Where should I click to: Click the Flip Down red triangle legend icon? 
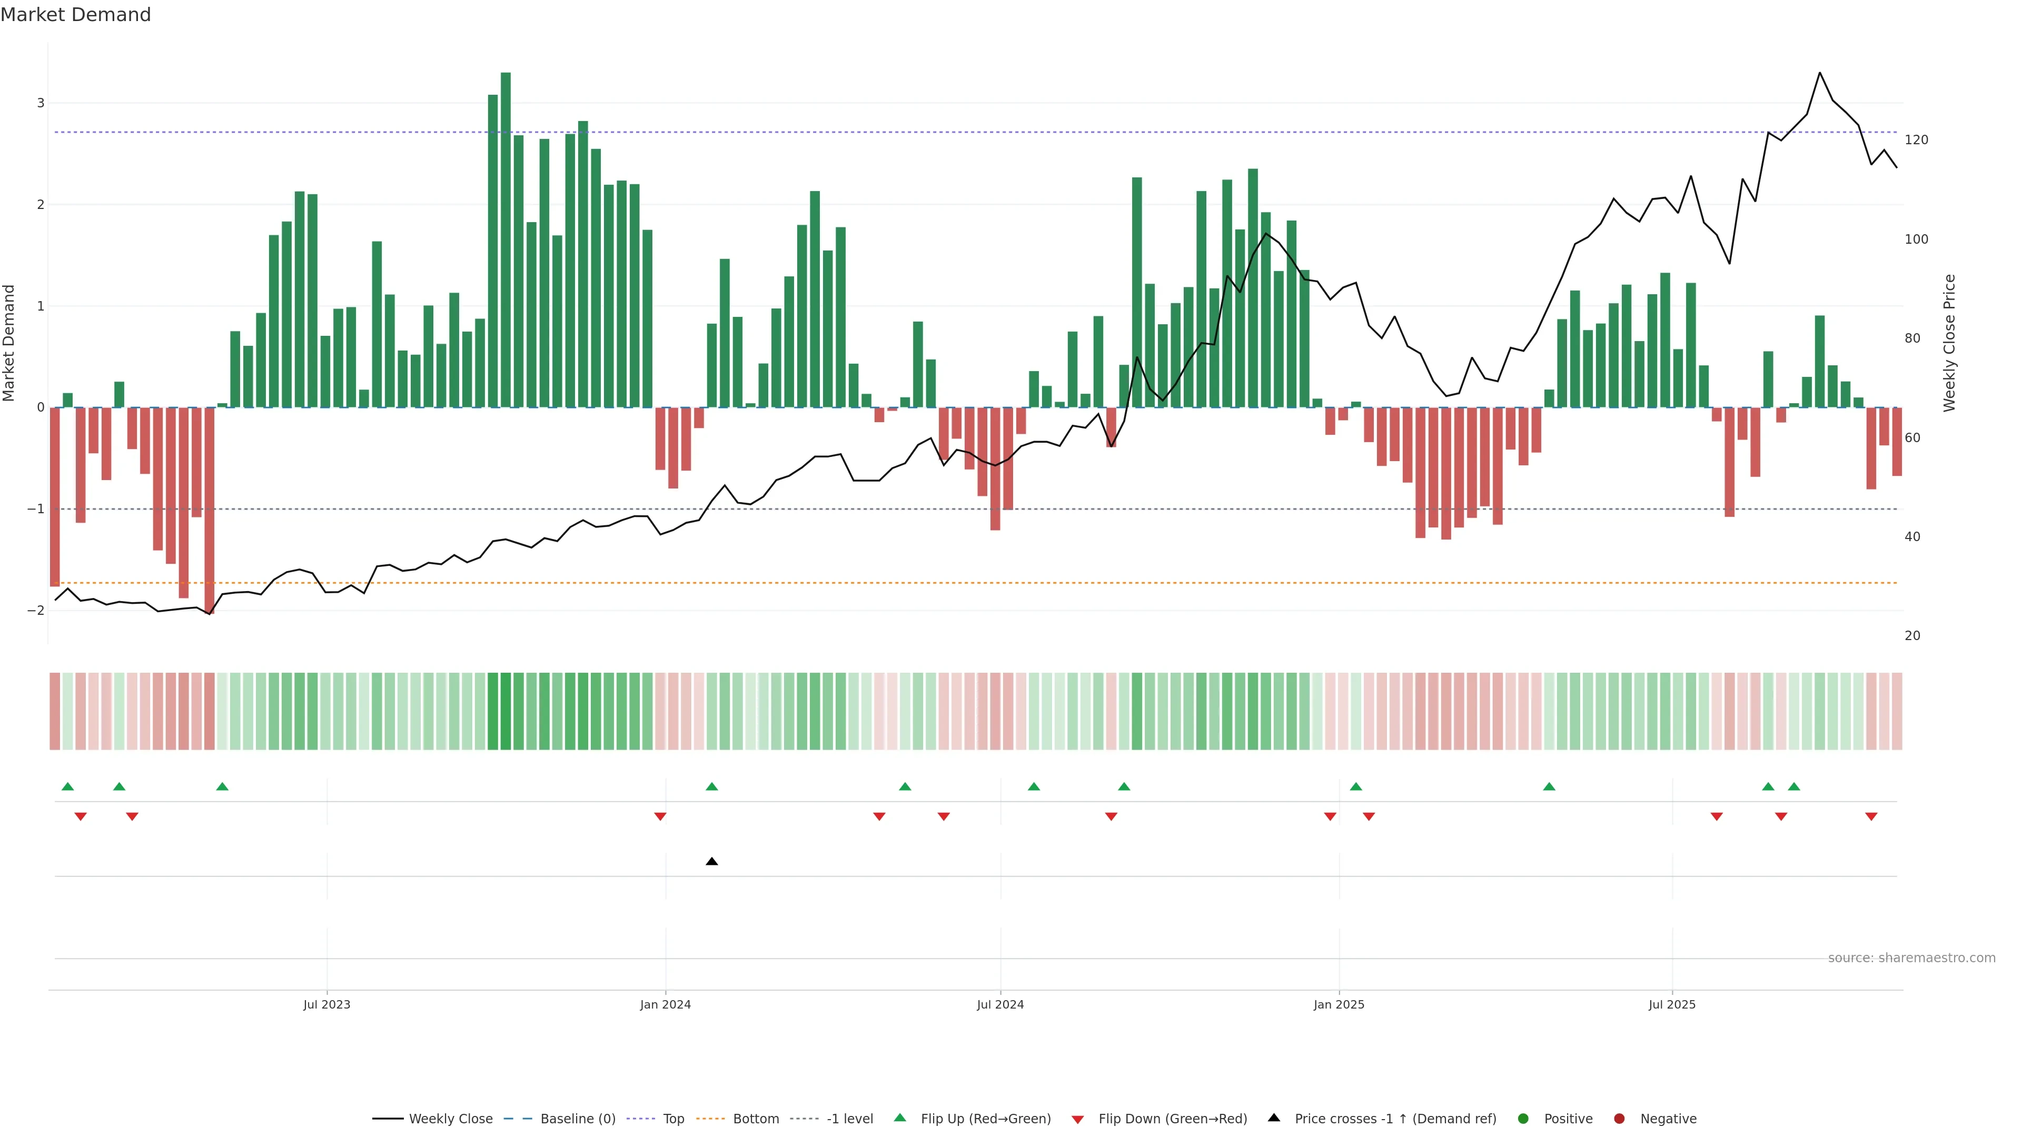[1078, 1120]
